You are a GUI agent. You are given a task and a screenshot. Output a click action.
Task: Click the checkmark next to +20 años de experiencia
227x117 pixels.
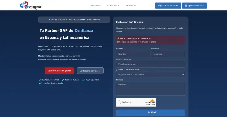click(40, 83)
